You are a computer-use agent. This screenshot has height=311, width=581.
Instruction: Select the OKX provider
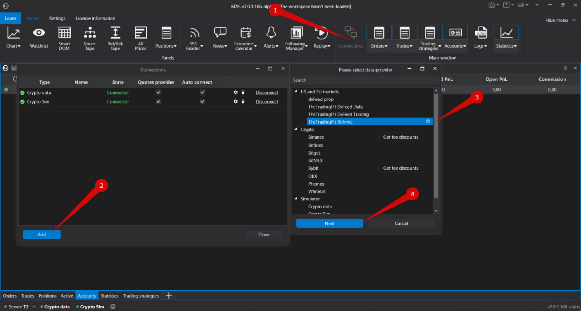(x=313, y=176)
